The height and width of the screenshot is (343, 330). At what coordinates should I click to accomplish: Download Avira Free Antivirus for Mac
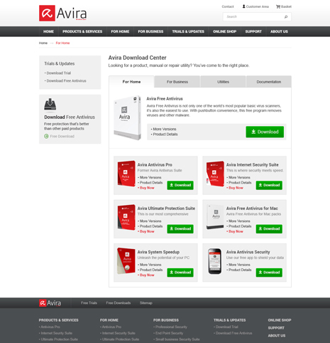pos(269,229)
